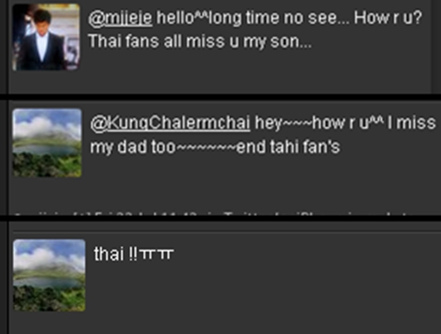Click black divider between first and second tweets
Image resolution: width=441 pixels, height=334 pixels.
click(x=220, y=97)
